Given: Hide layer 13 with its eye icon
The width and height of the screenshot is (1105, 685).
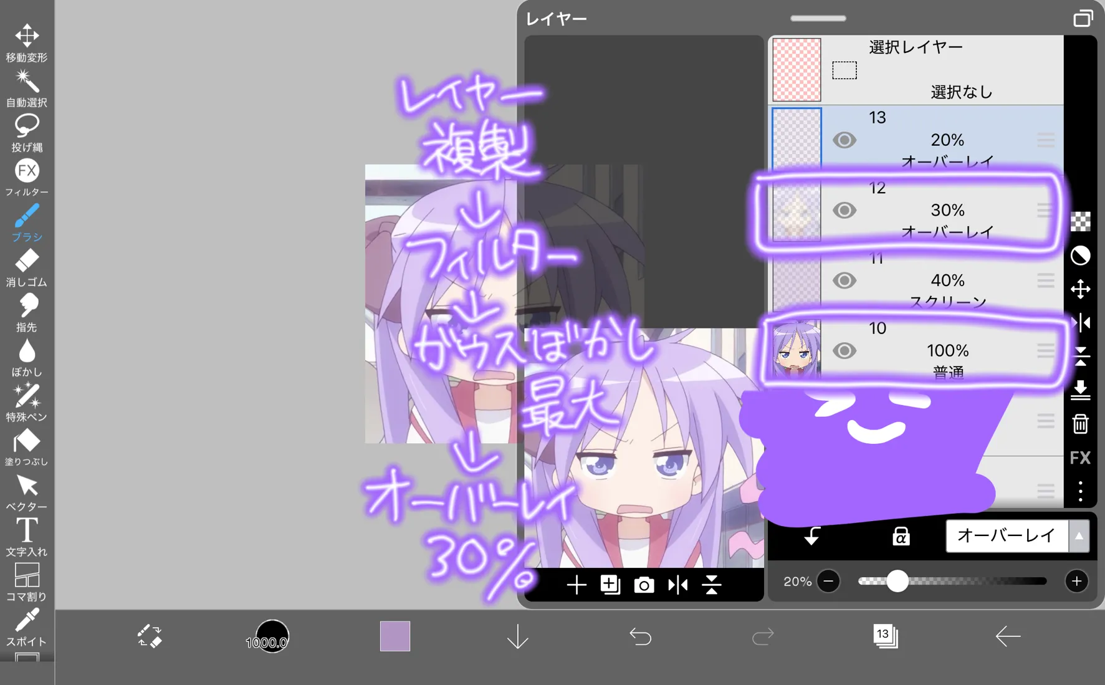Looking at the screenshot, I should point(844,140).
